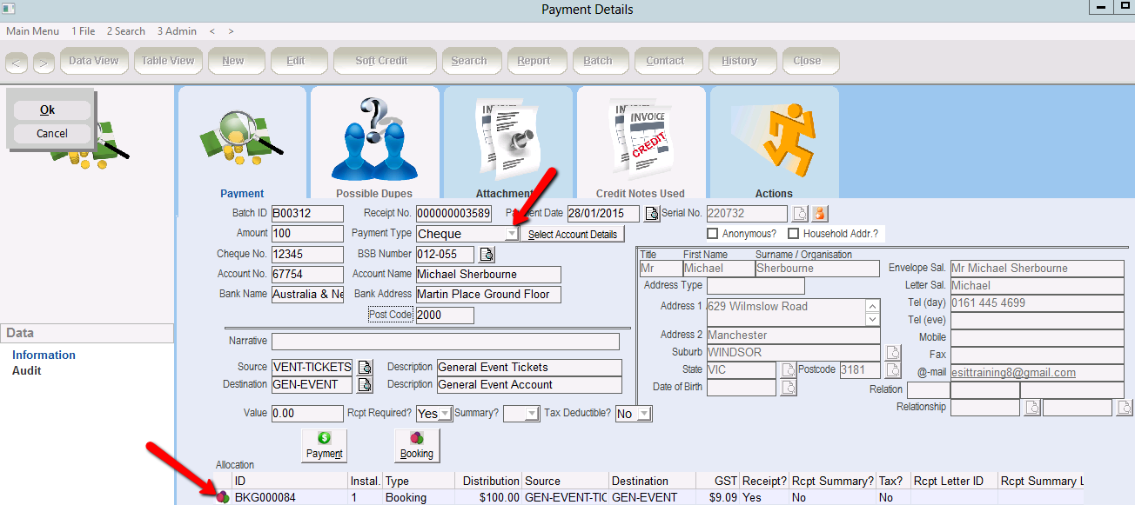This screenshot has height=505, width=1135.
Task: Open the 3 Admin menu
Action: (x=177, y=31)
